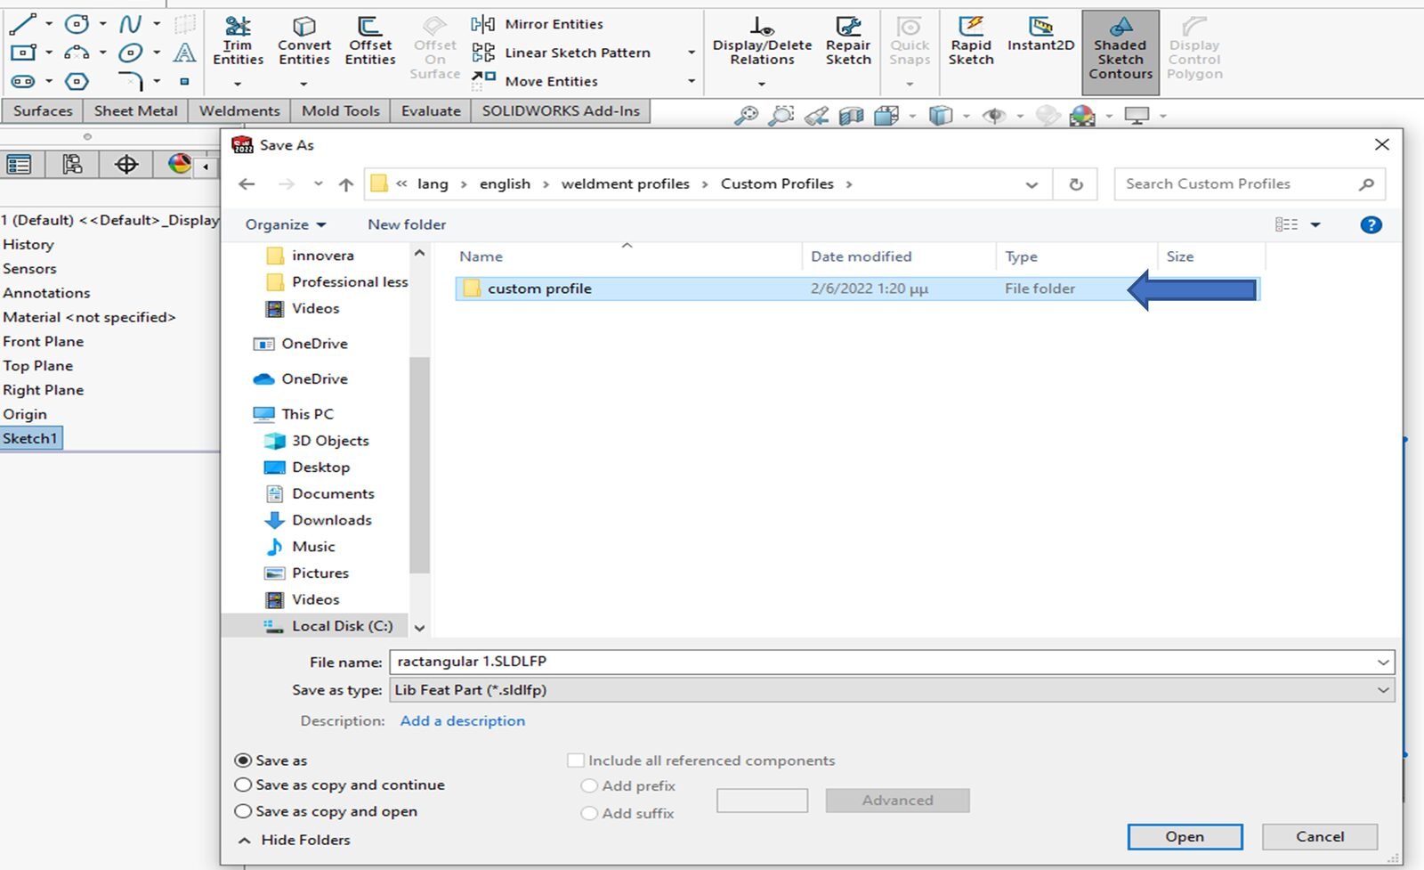Select the Trim Entities tool

238,42
